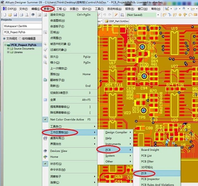
Task: Click the DXP logo icon
Action: [x=5, y=8]
